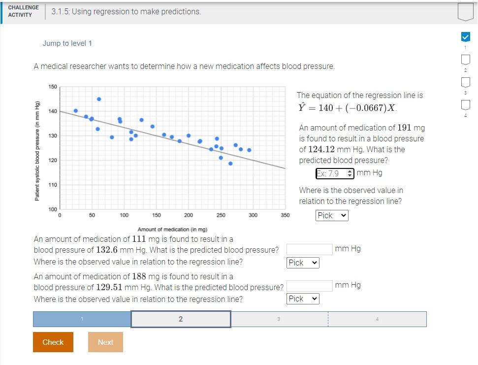The height and width of the screenshot is (365, 478).
Task: Select progress segment 4 in the level bar
Action: pyautogui.click(x=377, y=319)
